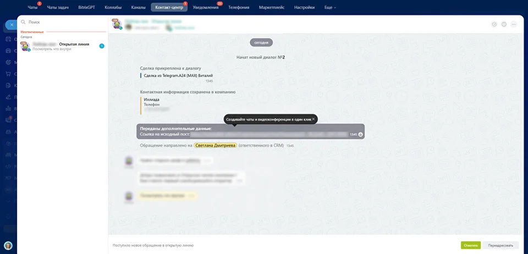Click the Переданы дополнительные данные message
528x254 pixels.
251,131
